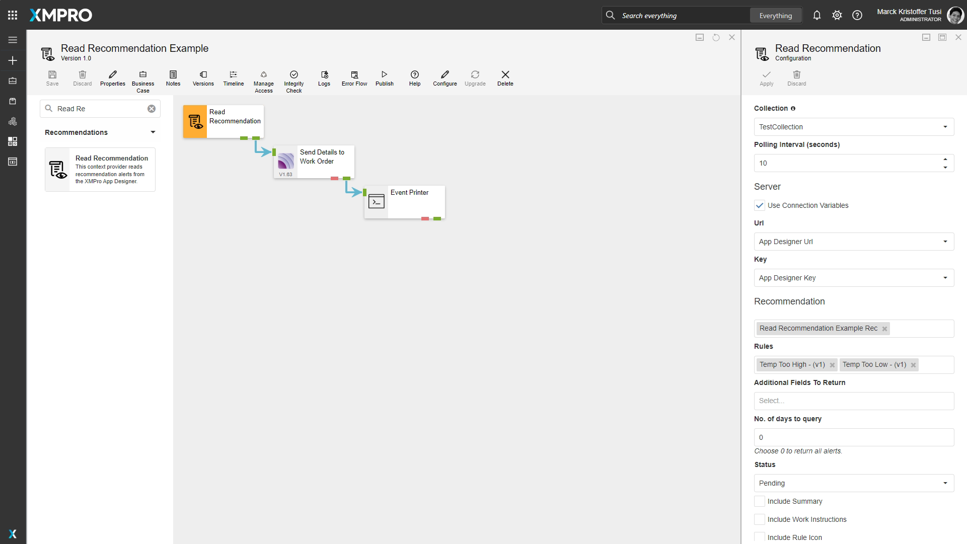Increase the Polling Interval stepper value

pyautogui.click(x=945, y=159)
